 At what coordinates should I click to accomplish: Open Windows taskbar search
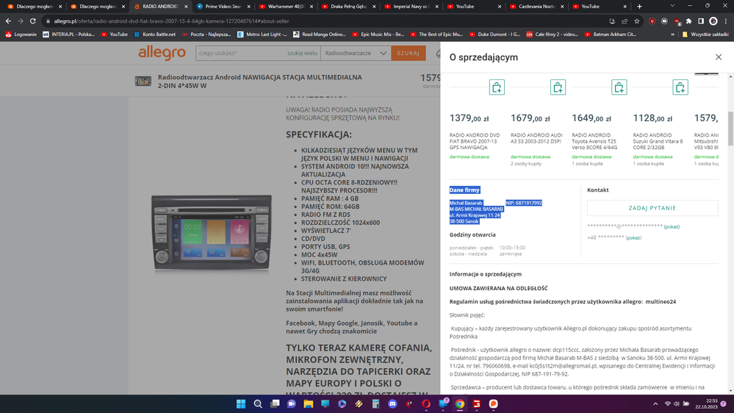point(258,403)
